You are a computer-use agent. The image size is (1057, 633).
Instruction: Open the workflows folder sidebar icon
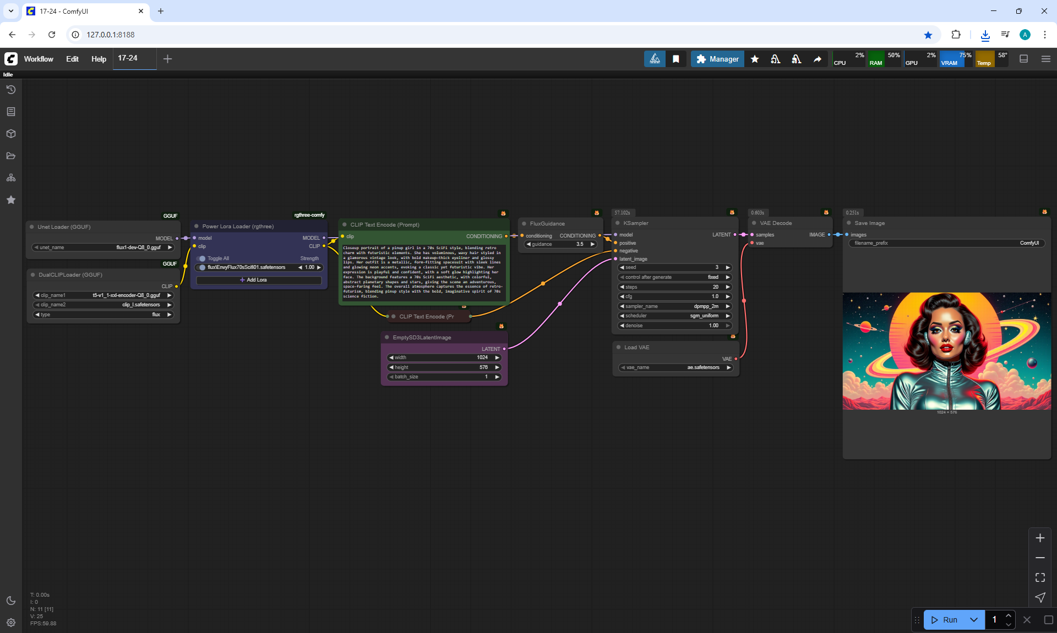click(x=11, y=156)
